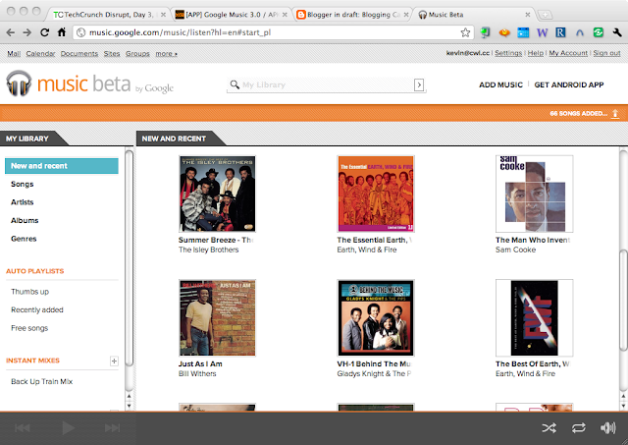Mute the volume speaker icon
Image resolution: width=628 pixels, height=445 pixels.
point(608,427)
